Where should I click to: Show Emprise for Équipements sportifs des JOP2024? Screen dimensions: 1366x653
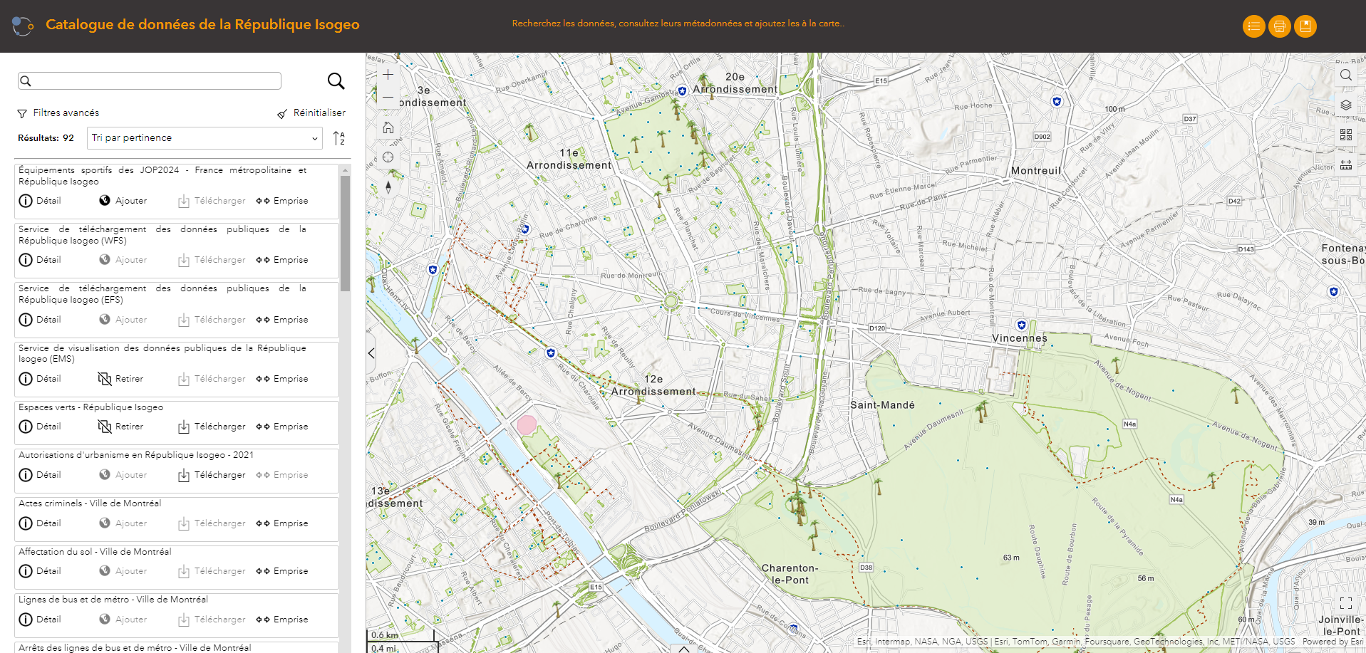coord(282,201)
